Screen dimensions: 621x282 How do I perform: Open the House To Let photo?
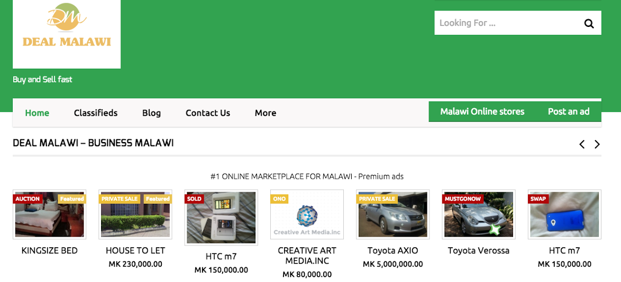135,214
